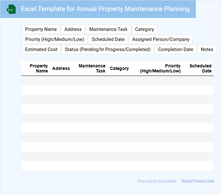Click the Notes tag

point(207,49)
